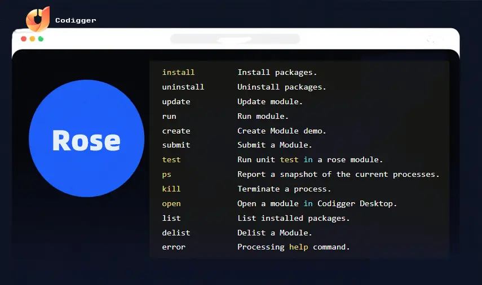Click description 'Terminate a process.'
Image resolution: width=482 pixels, height=285 pixels.
click(284, 189)
